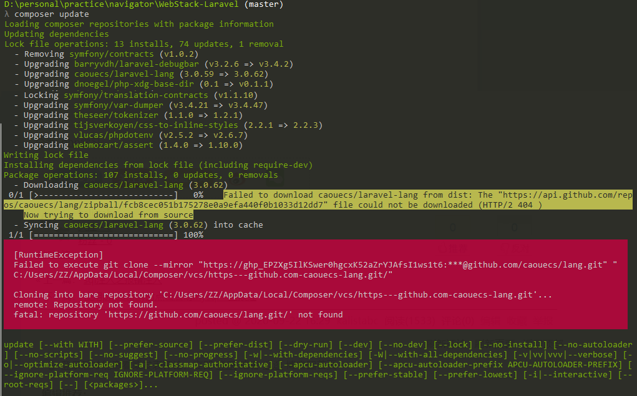The width and height of the screenshot is (637, 396).
Task: Click the 'Writing lock file' line
Action: click(x=46, y=155)
